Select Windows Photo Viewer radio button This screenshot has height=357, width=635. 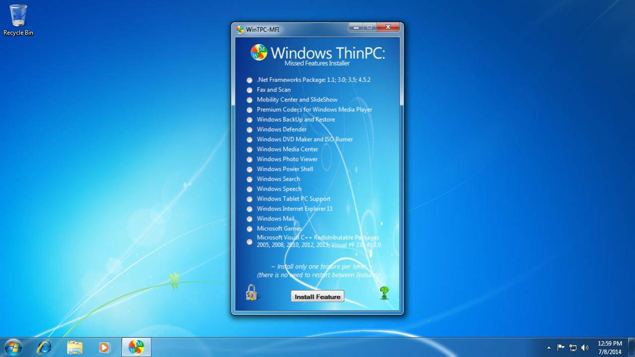pyautogui.click(x=249, y=159)
